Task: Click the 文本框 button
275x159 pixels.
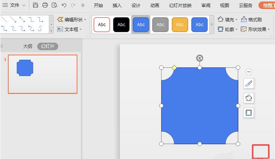Action: click(x=68, y=29)
